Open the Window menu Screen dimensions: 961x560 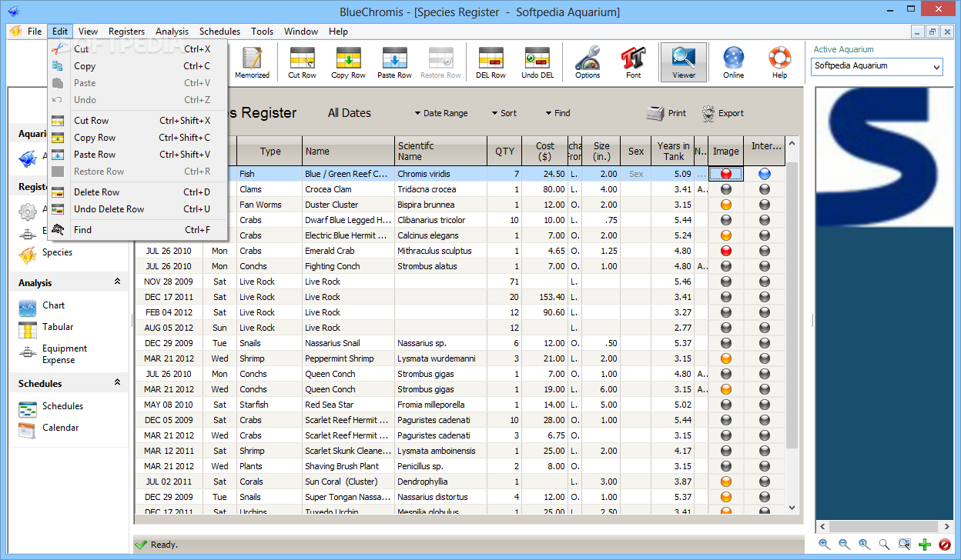tap(301, 32)
